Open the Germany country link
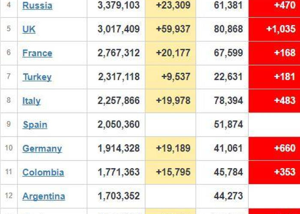The image size is (300, 214). coord(42,149)
